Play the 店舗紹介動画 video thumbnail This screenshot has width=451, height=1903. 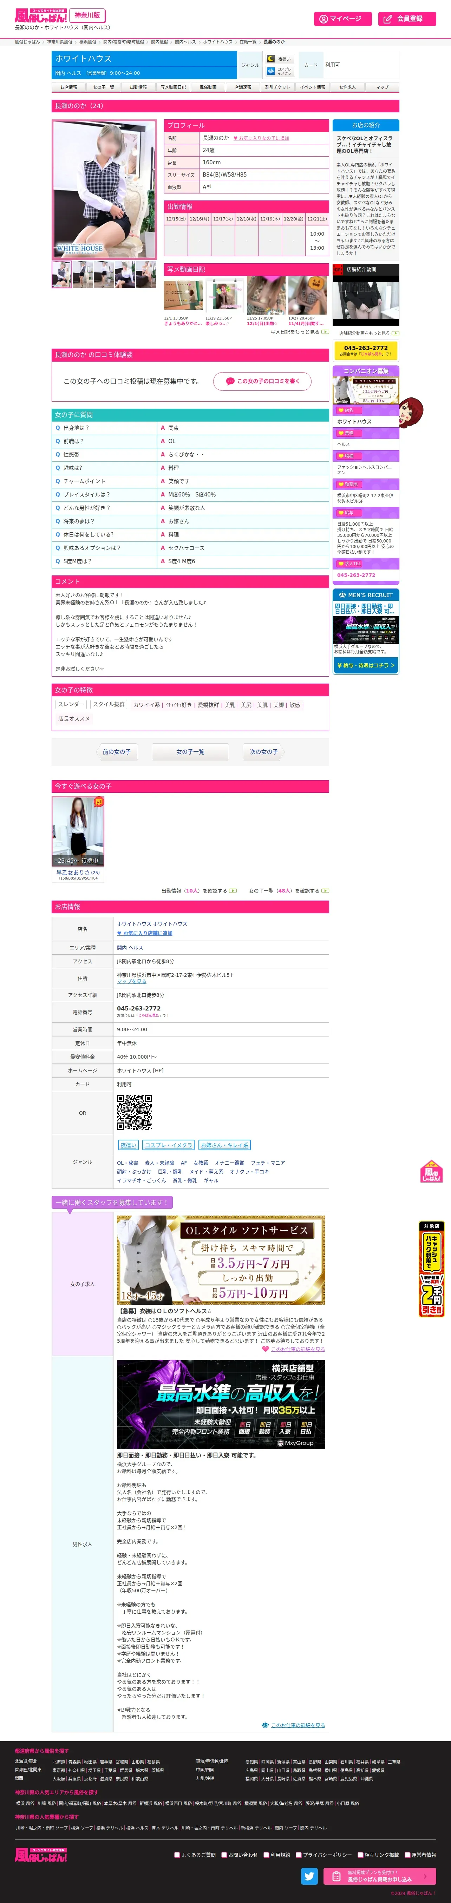pyautogui.click(x=365, y=300)
